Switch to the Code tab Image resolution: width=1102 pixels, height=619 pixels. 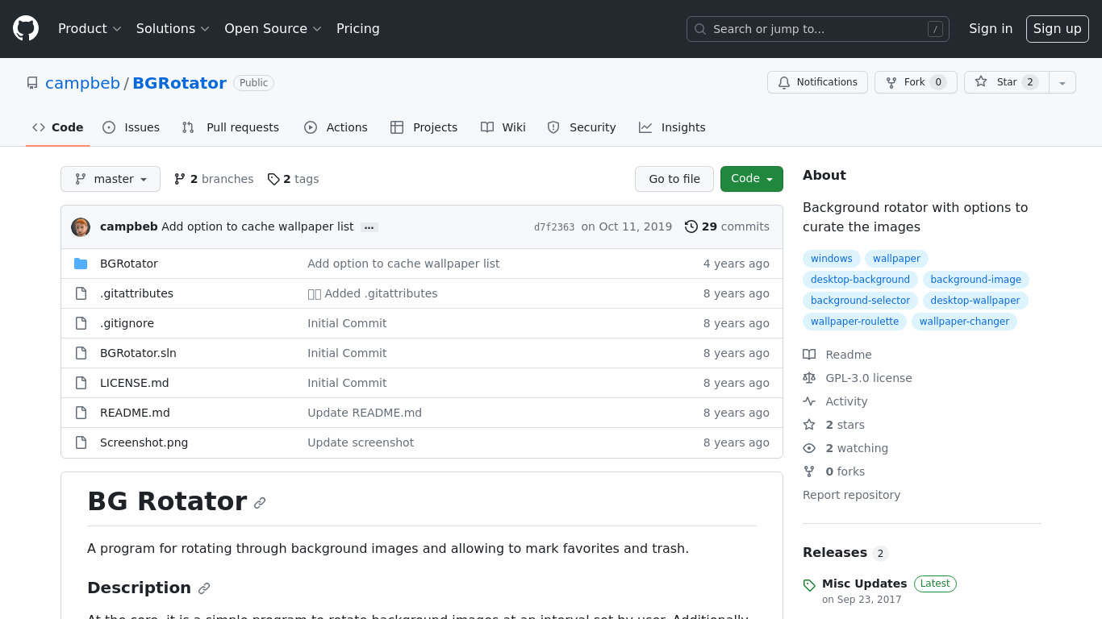point(58,127)
